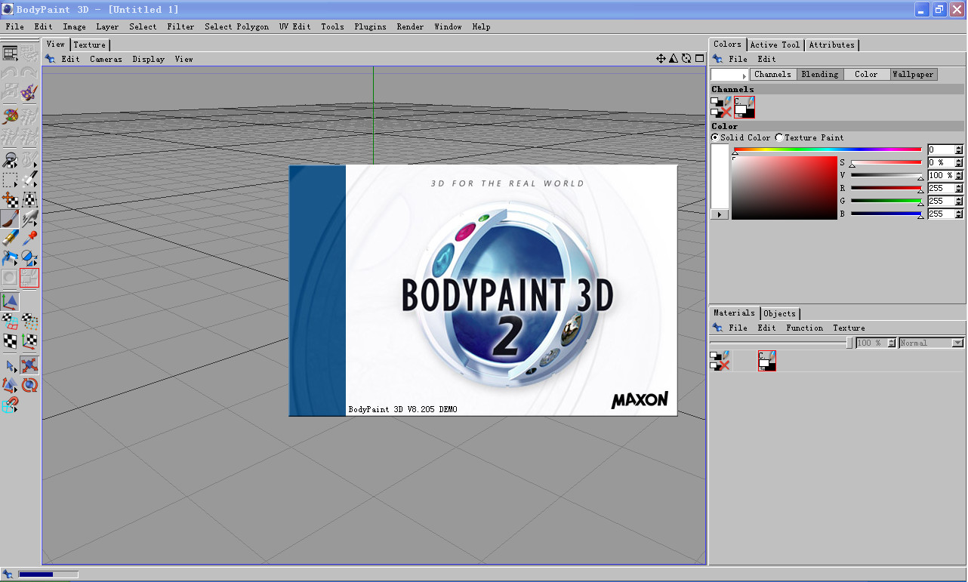Switch to the Objects tab
968x582 pixels.
coord(779,313)
